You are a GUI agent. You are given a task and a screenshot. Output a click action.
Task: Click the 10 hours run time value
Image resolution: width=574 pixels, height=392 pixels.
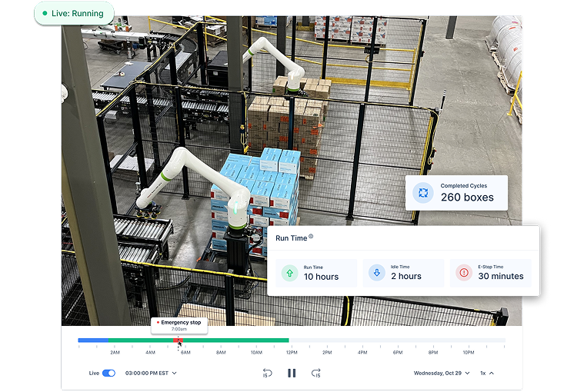[x=321, y=277]
